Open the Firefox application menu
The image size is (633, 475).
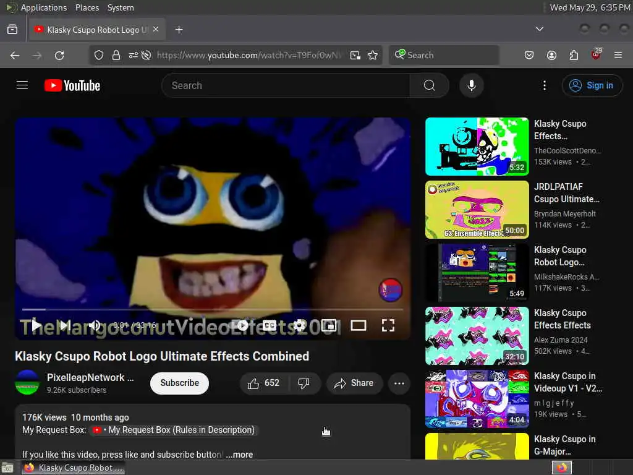618,55
